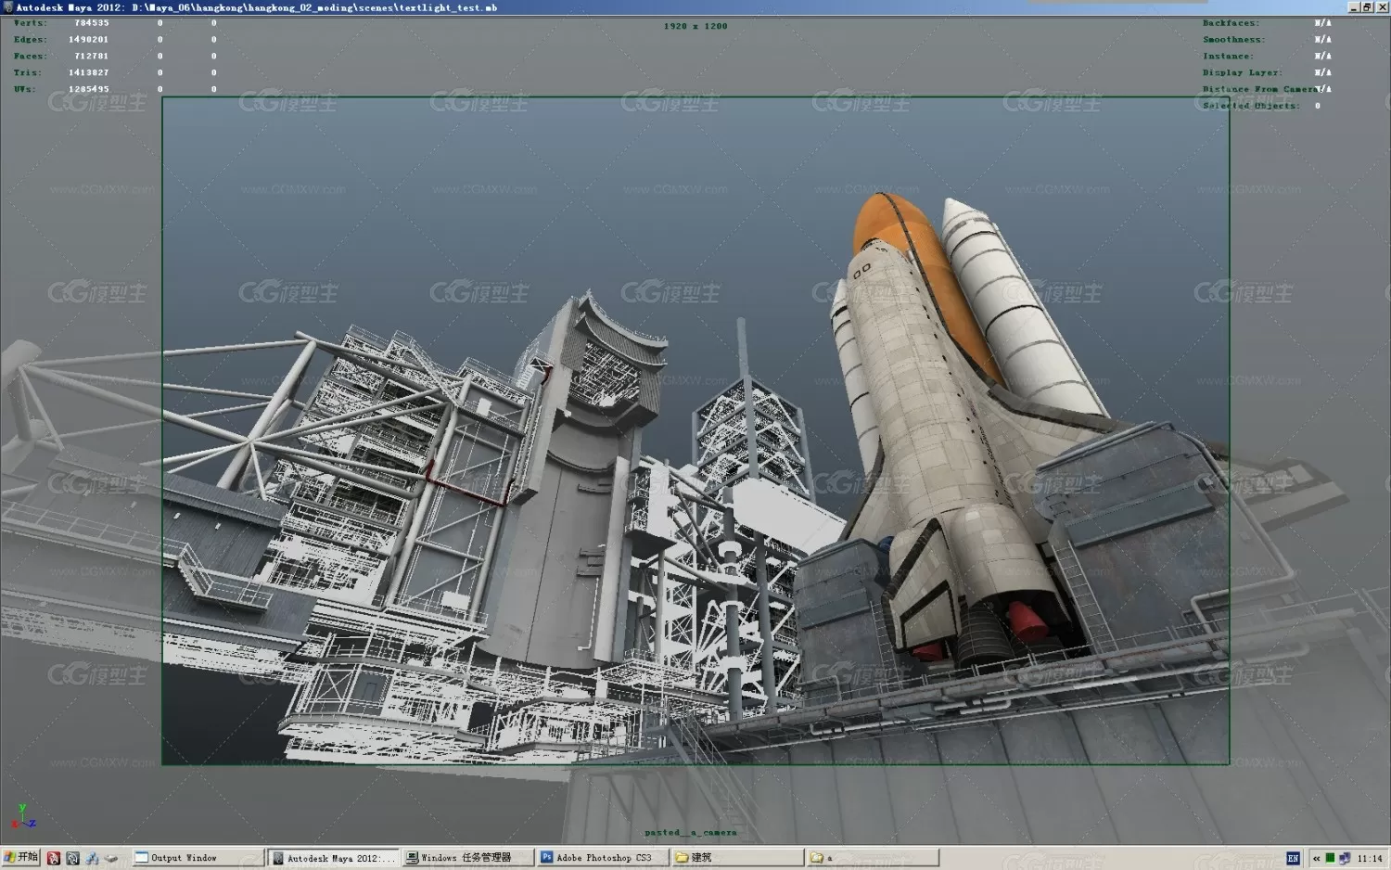The image size is (1391, 870).
Task: Open the 建筑 folder taskbar button
Action: tap(738, 858)
